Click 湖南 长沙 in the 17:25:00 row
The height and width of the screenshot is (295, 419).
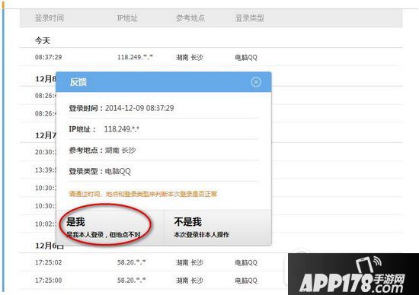190,281
